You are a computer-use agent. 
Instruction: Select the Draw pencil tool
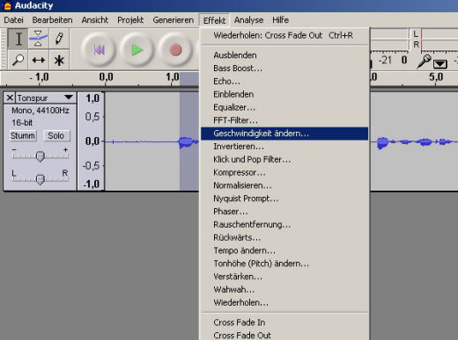tap(59, 39)
